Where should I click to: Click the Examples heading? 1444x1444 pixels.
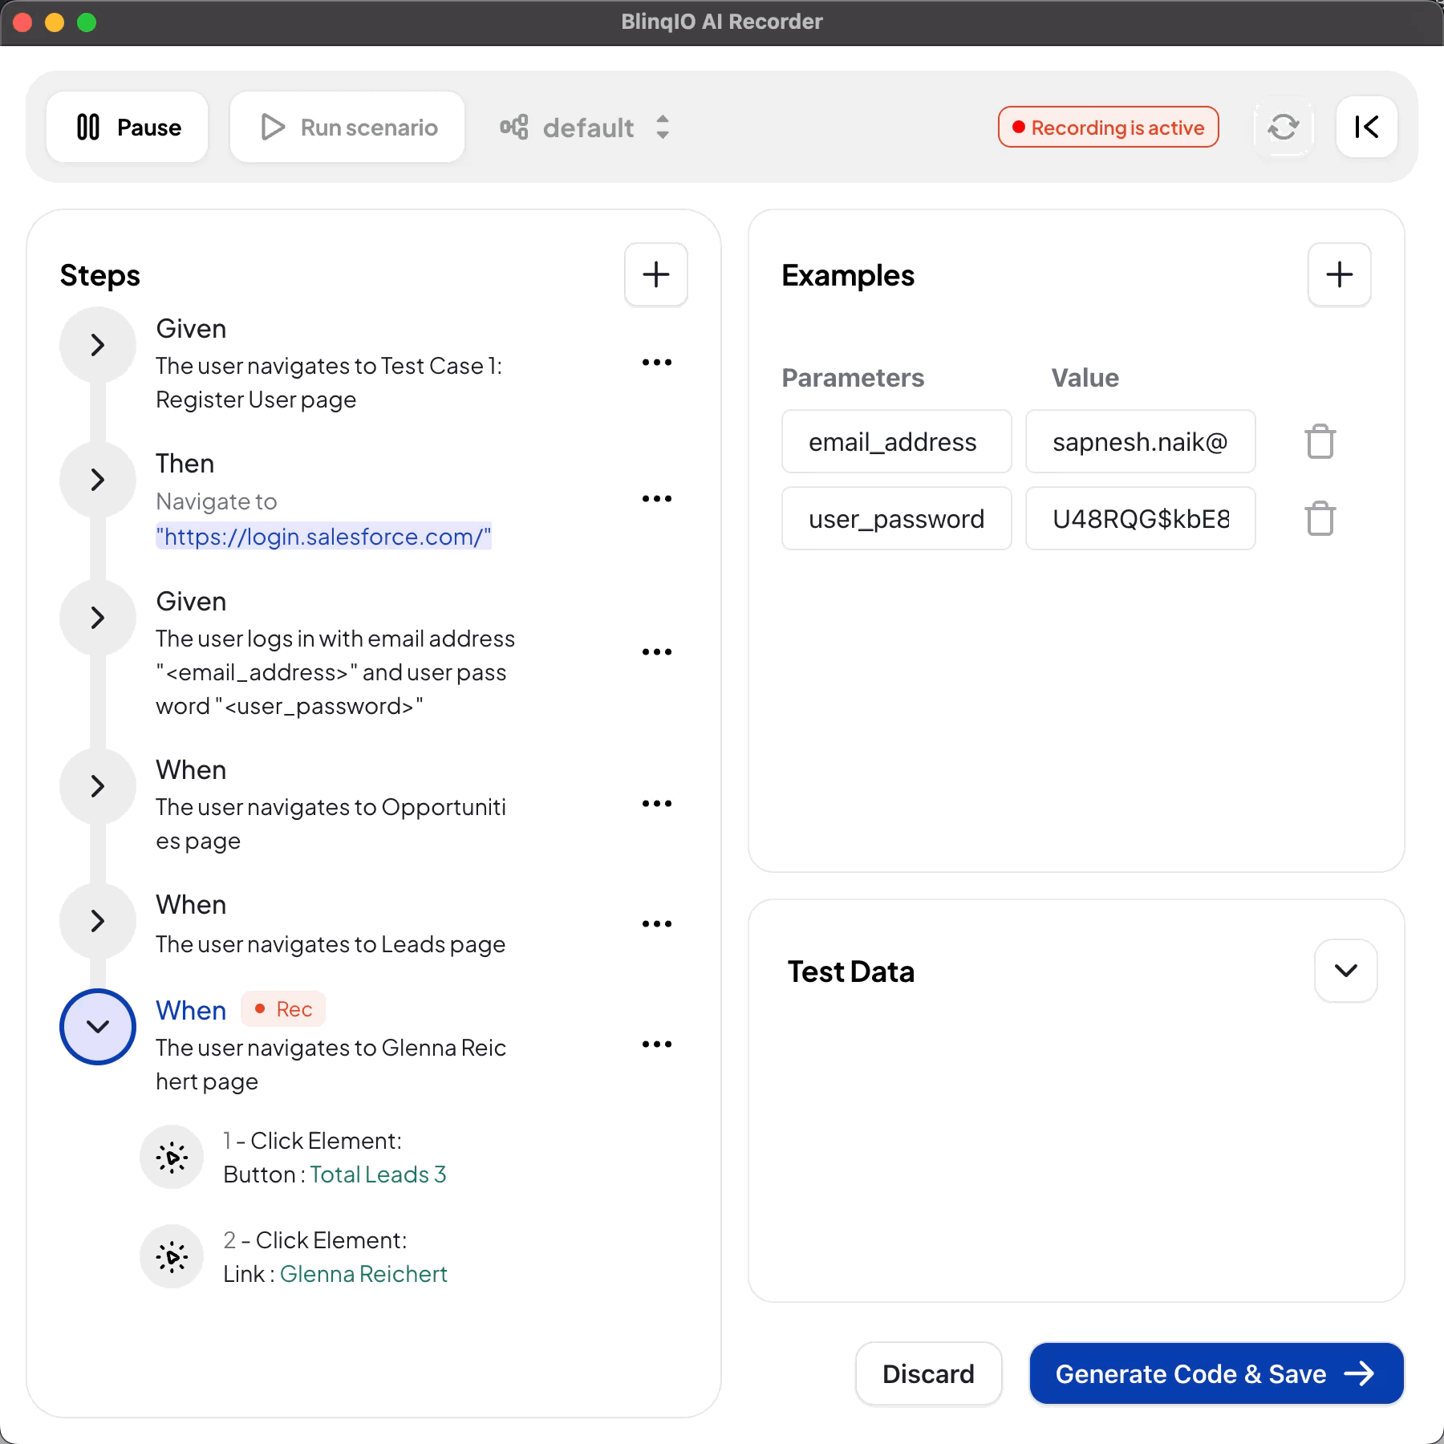point(848,275)
